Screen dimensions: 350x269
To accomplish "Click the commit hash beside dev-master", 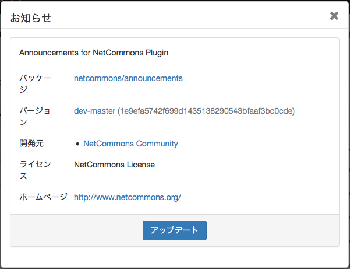I will pos(206,111).
